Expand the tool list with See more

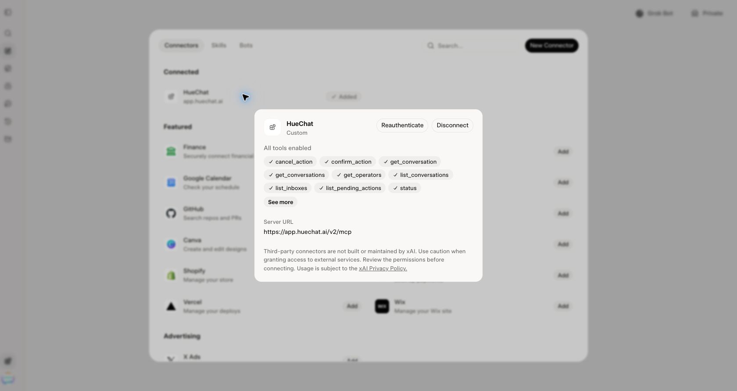[x=280, y=202]
